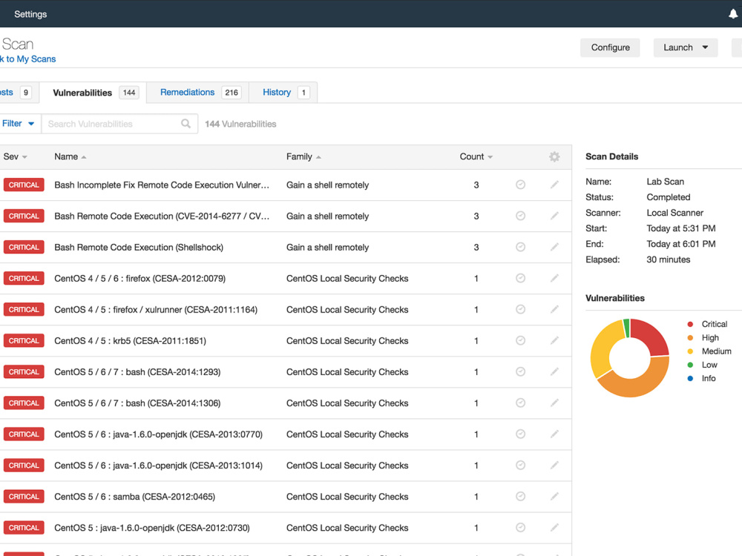This screenshot has width=742, height=556.
Task: Click Low green legend swatch
Action: coord(690,365)
